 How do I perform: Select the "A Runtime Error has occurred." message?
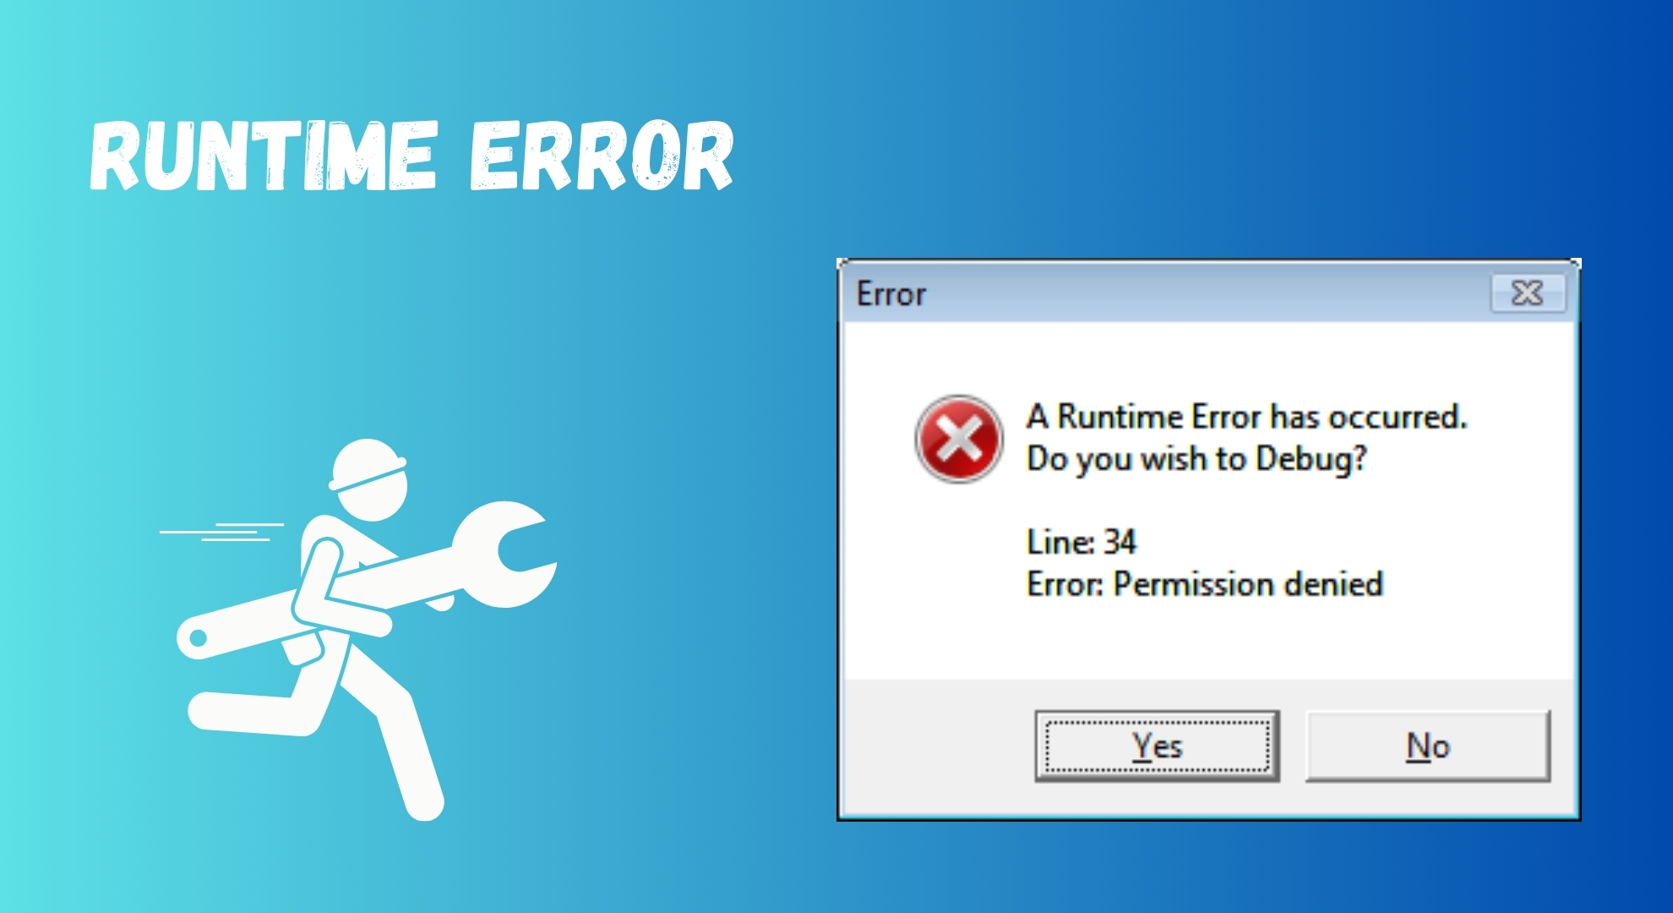[1247, 417]
